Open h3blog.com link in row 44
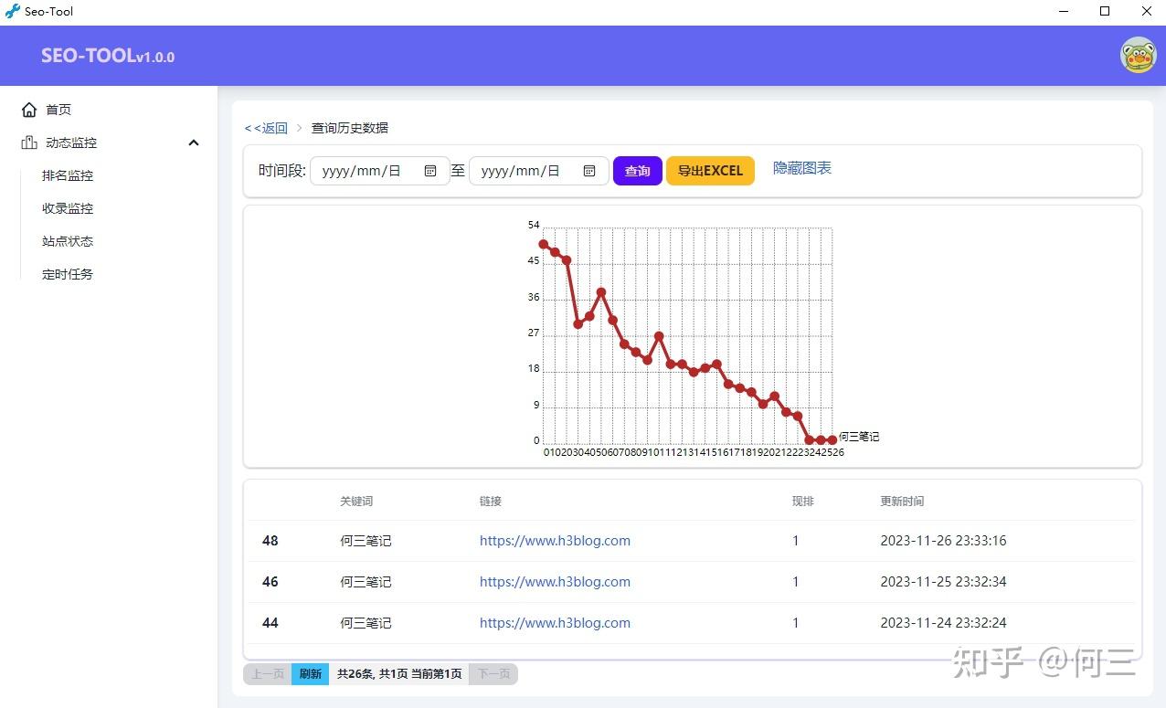The width and height of the screenshot is (1166, 708). coord(555,623)
